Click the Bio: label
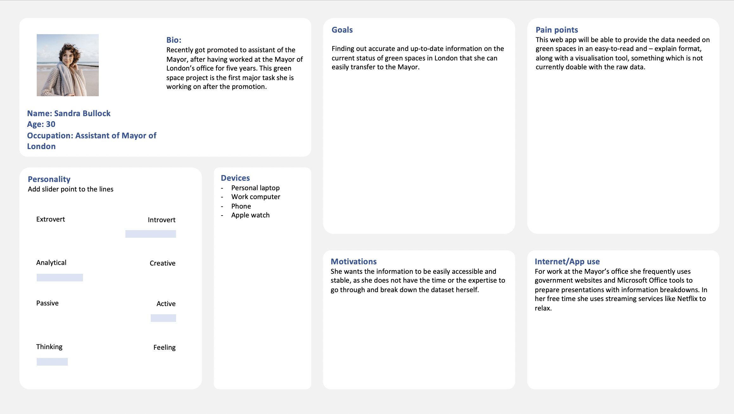 (x=174, y=40)
